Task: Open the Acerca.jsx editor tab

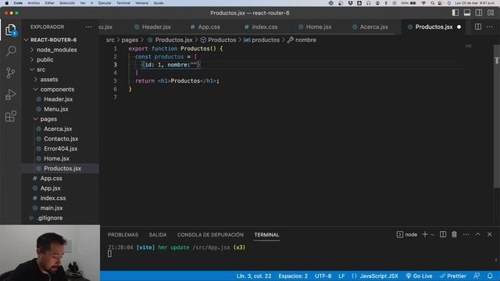Action: coord(370,27)
